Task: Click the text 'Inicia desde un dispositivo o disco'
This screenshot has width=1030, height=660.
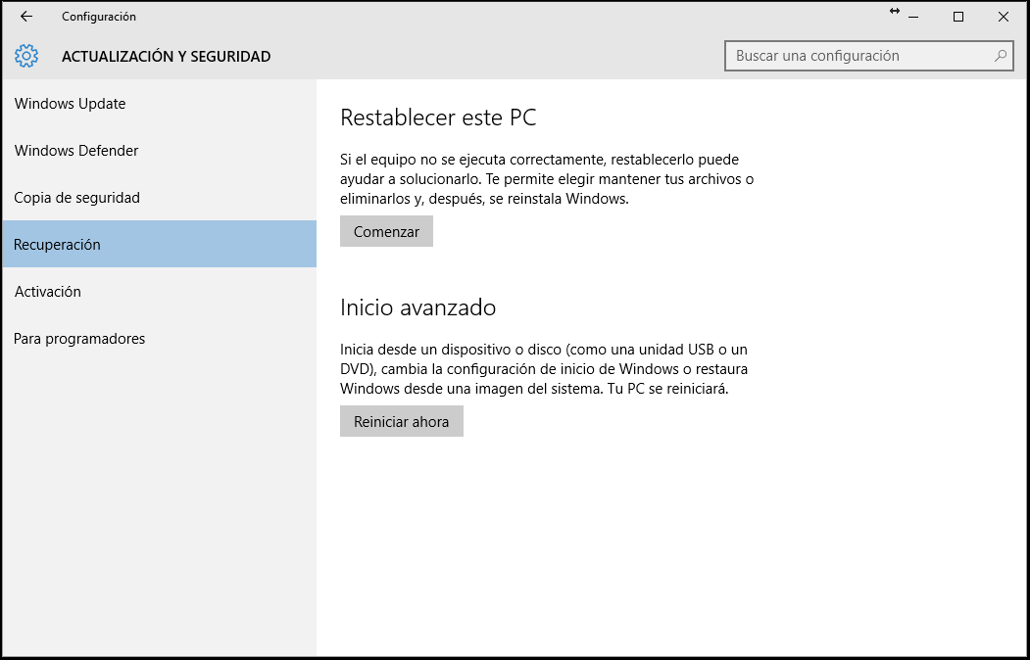Action: [x=451, y=349]
